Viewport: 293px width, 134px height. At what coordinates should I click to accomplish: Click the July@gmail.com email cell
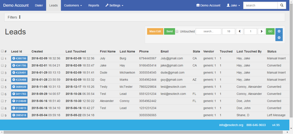[x=172, y=58]
